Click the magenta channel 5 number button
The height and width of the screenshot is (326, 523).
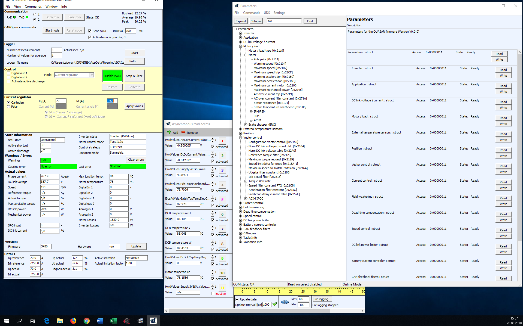[x=222, y=200]
